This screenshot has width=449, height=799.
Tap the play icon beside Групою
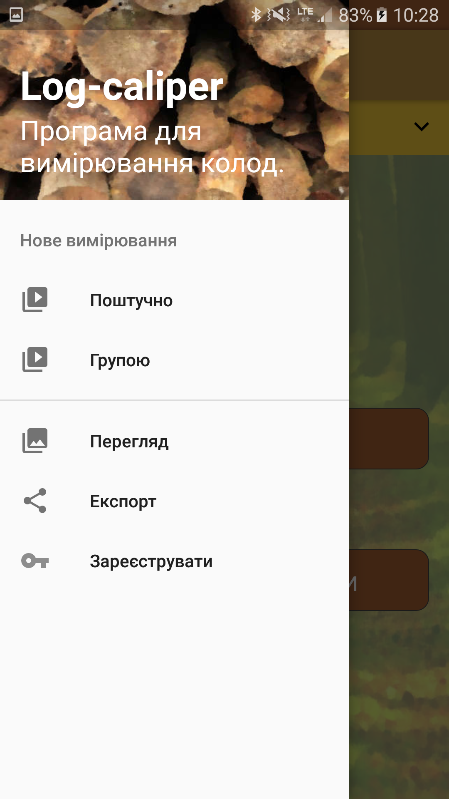click(35, 360)
